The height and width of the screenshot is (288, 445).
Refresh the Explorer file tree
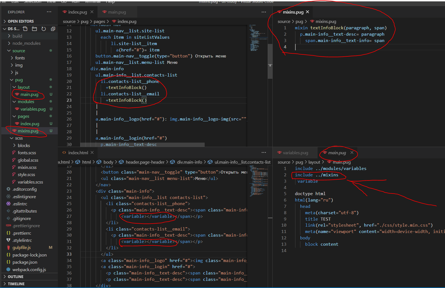click(44, 29)
